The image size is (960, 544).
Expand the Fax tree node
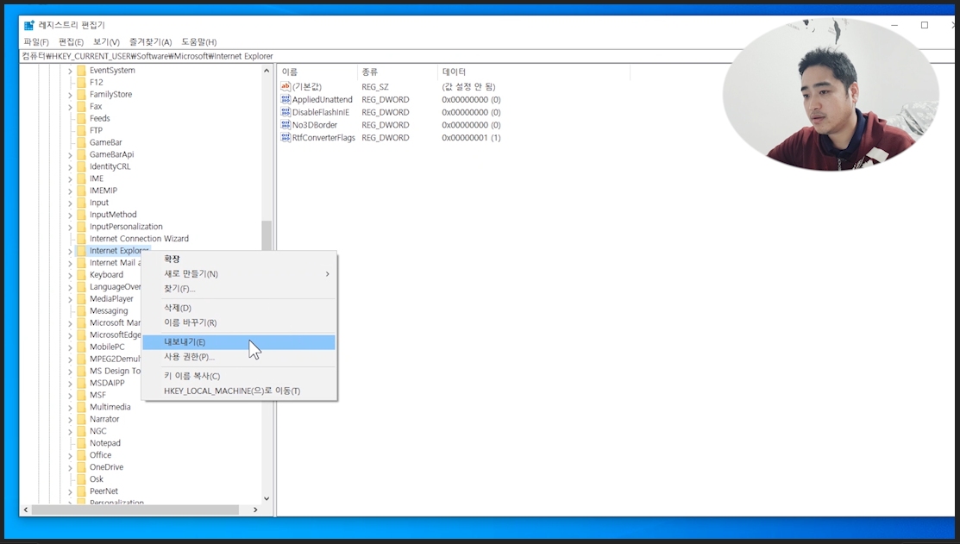[x=70, y=107]
